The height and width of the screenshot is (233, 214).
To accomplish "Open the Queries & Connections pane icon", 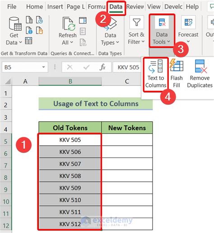I will click(x=83, y=20).
